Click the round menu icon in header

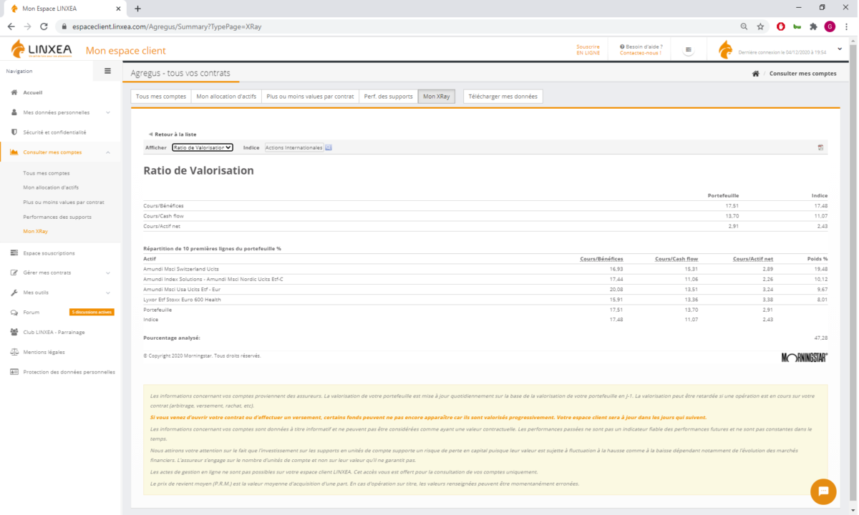[688, 50]
